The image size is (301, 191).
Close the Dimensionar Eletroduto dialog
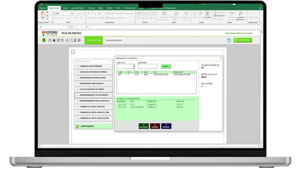tap(220, 58)
